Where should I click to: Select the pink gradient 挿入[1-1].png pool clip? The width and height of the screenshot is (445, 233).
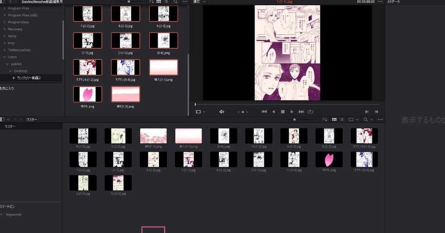point(189,136)
